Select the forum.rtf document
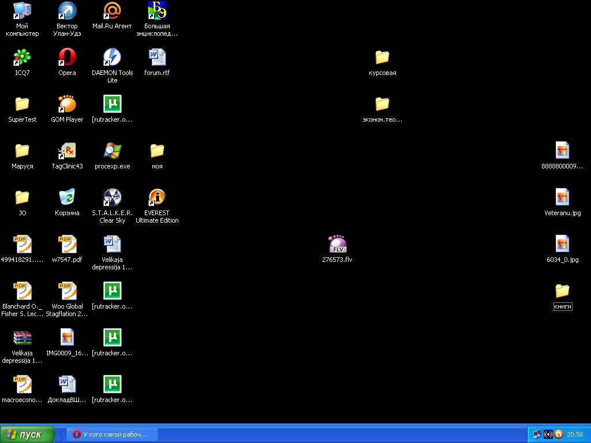The height and width of the screenshot is (443, 591). [x=157, y=58]
